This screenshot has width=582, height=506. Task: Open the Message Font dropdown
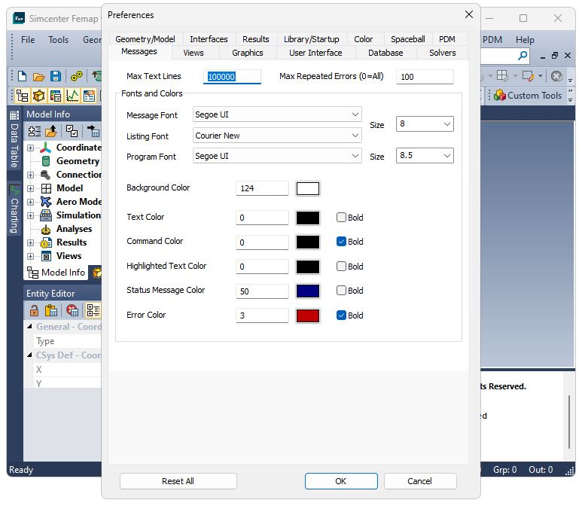(277, 114)
